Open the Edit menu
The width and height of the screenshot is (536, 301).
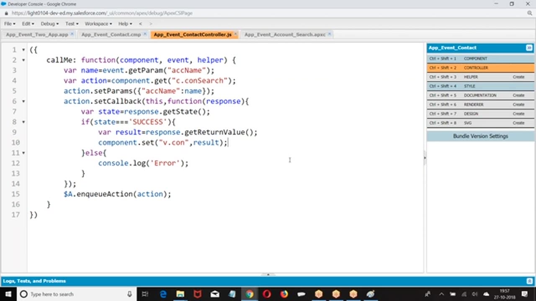click(28, 24)
